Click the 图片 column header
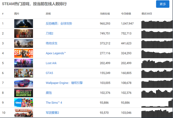Image resolution: width=173 pixels, height=118 pixels. 17,14
